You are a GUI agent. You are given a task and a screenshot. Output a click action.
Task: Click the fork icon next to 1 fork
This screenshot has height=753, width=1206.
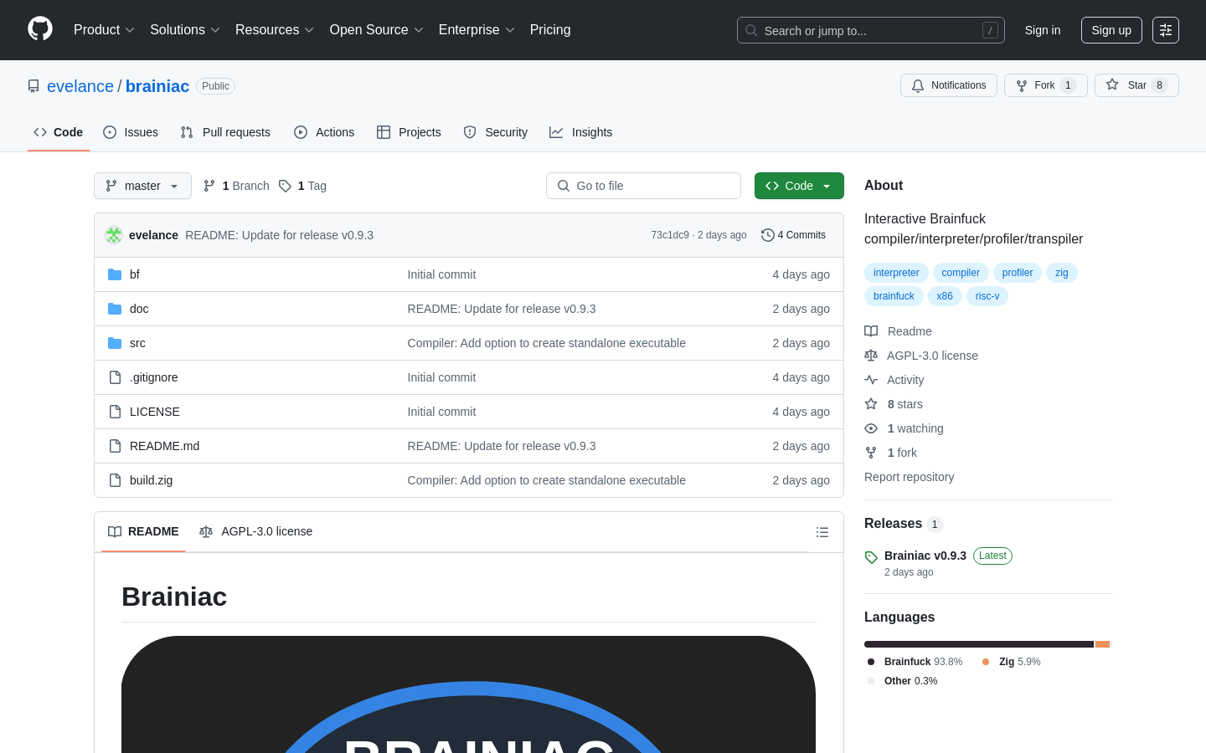click(x=871, y=453)
